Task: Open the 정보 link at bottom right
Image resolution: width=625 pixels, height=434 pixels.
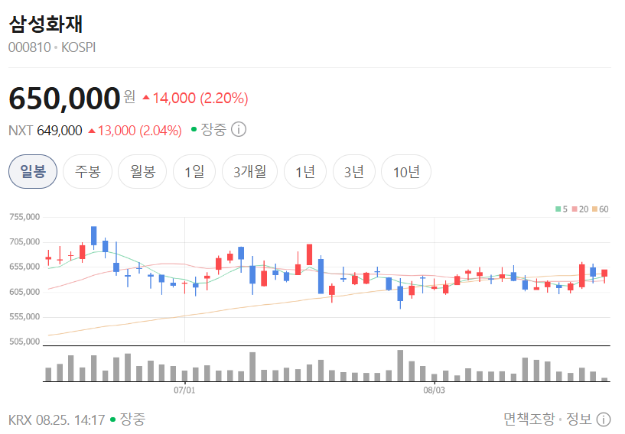Action: (x=579, y=419)
